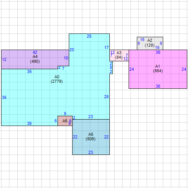Click the 17 dimension on A0's upper right edge
The height and width of the screenshot is (188, 188).
tap(106, 47)
